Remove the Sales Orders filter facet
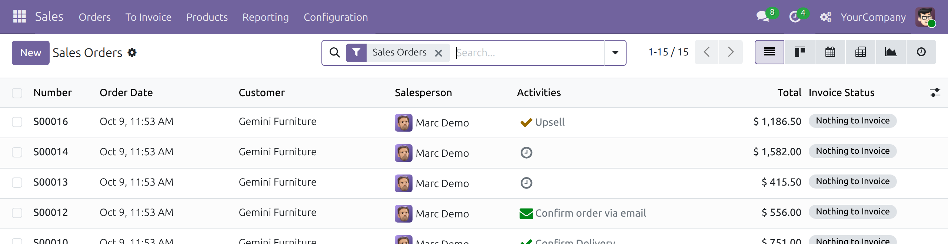The image size is (948, 244). pyautogui.click(x=438, y=53)
